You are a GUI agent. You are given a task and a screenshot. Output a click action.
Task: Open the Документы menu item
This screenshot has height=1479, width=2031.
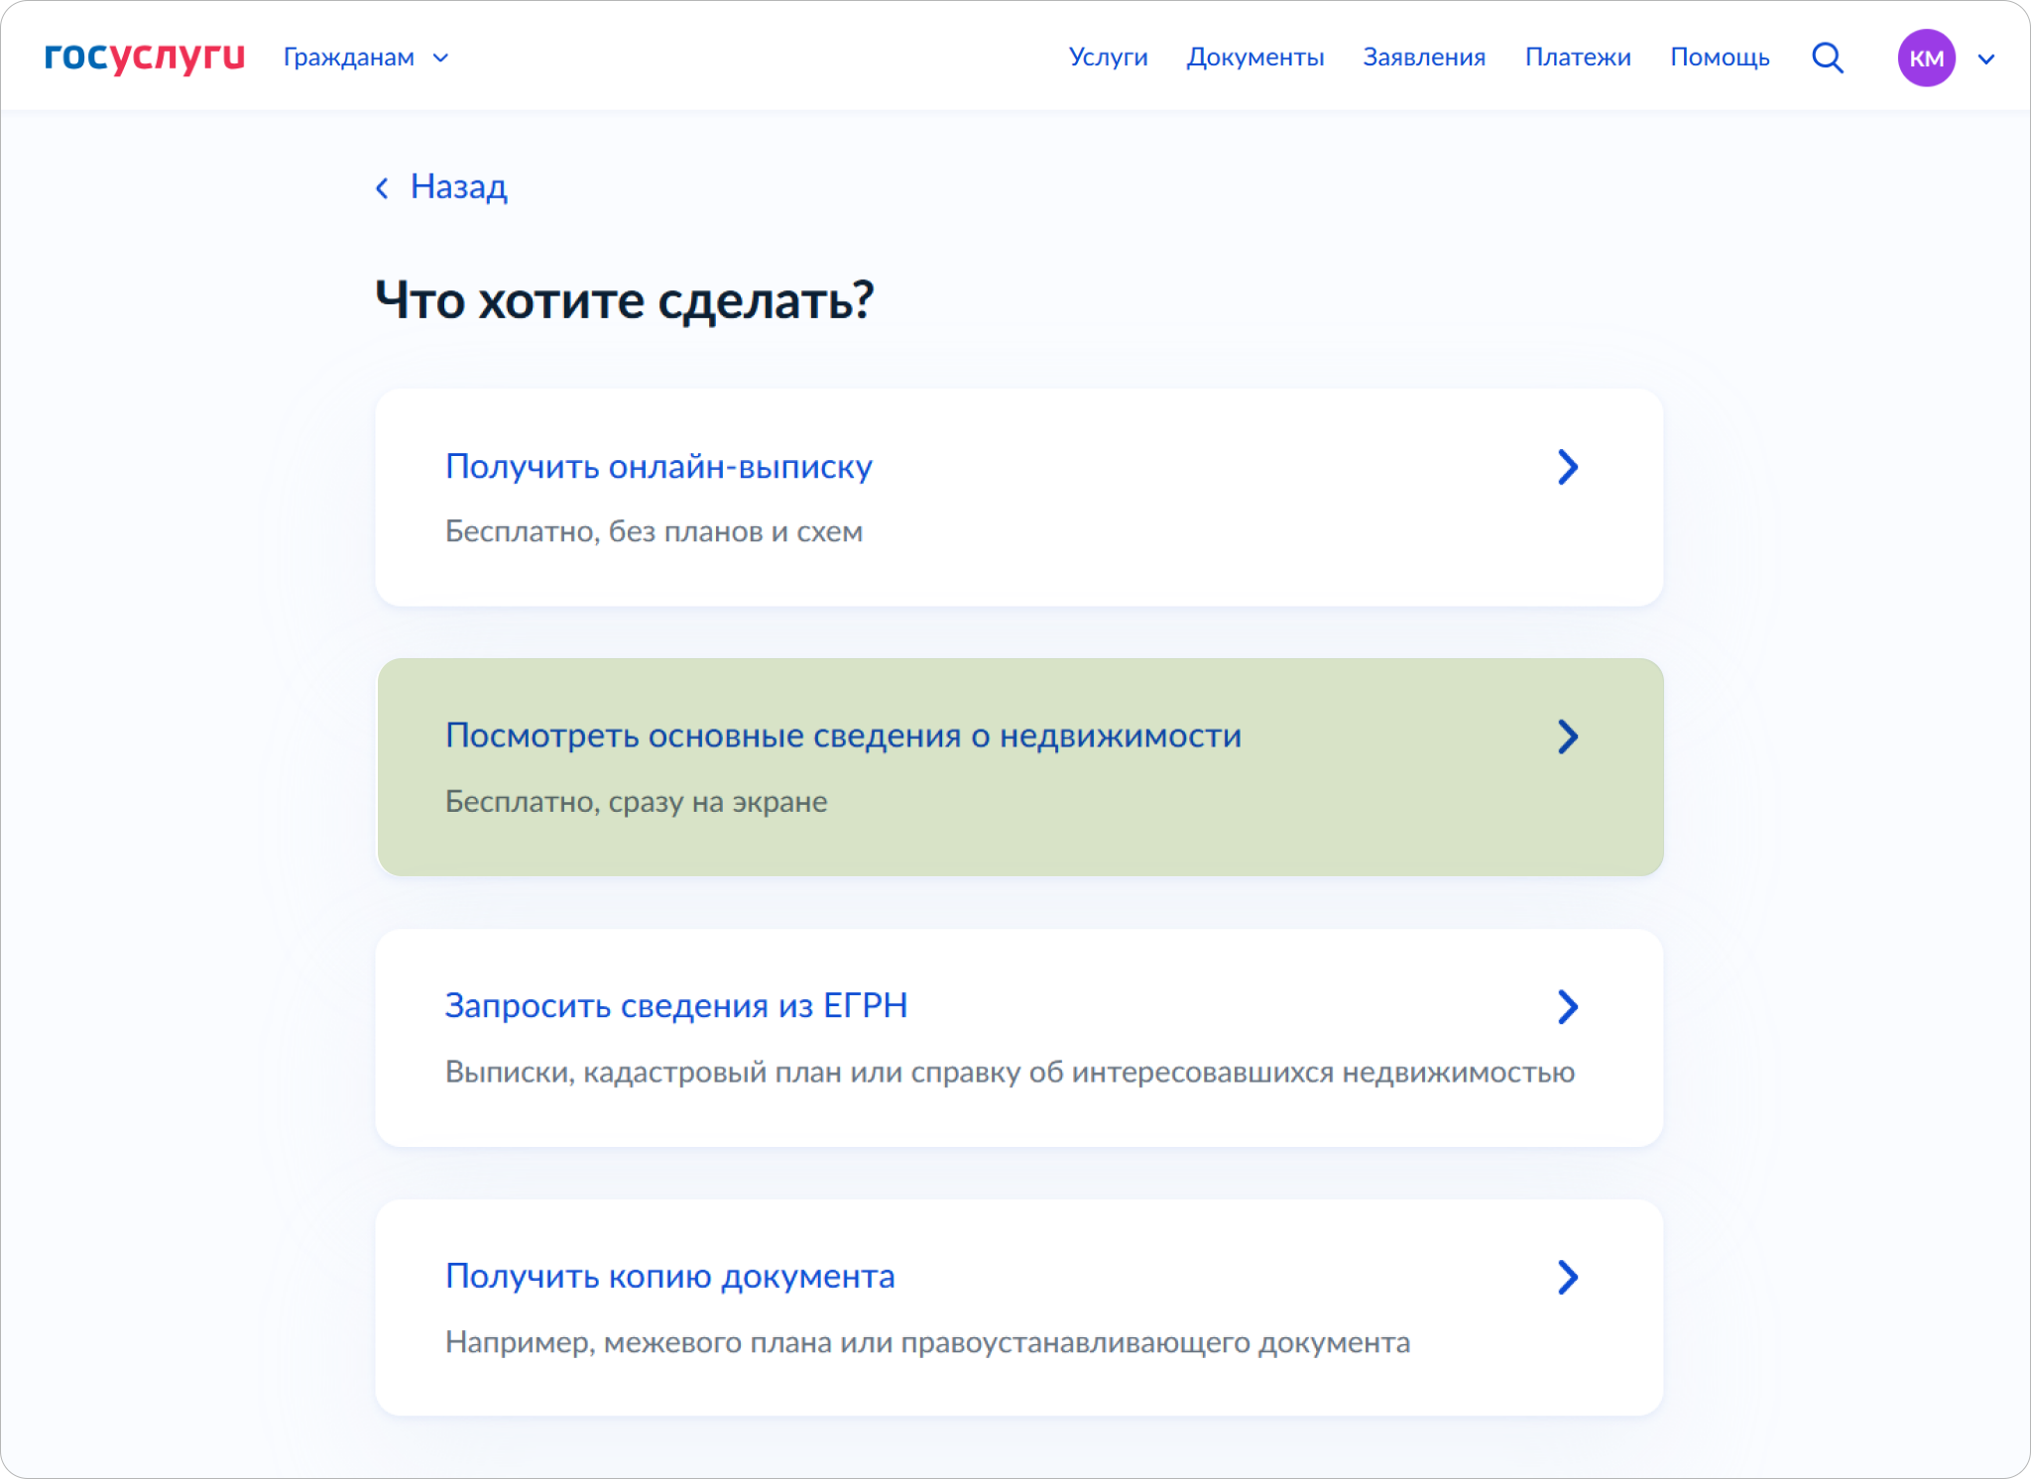point(1254,57)
